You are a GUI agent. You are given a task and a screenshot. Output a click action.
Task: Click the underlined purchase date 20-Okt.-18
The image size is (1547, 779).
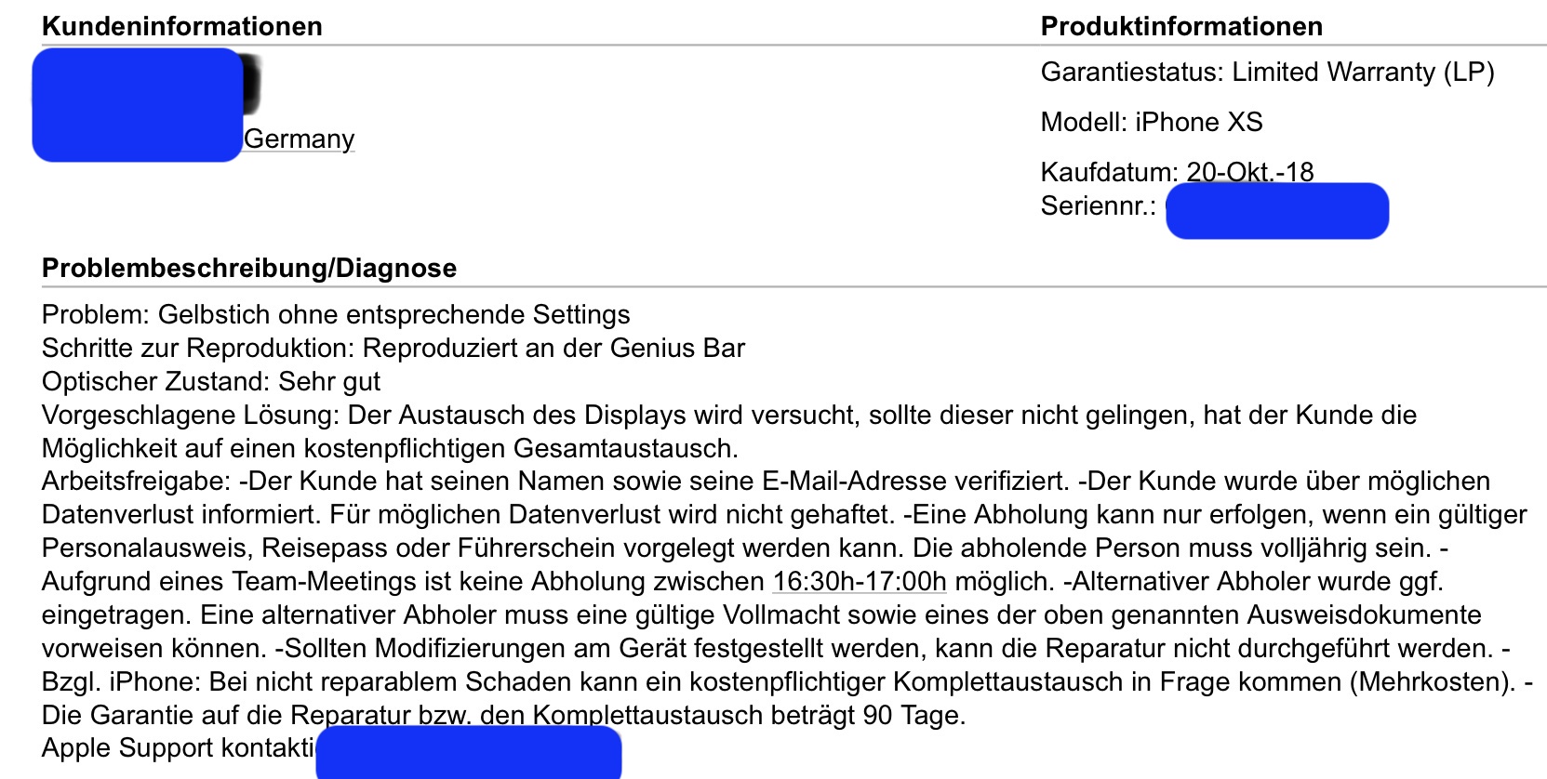[x=1249, y=172]
